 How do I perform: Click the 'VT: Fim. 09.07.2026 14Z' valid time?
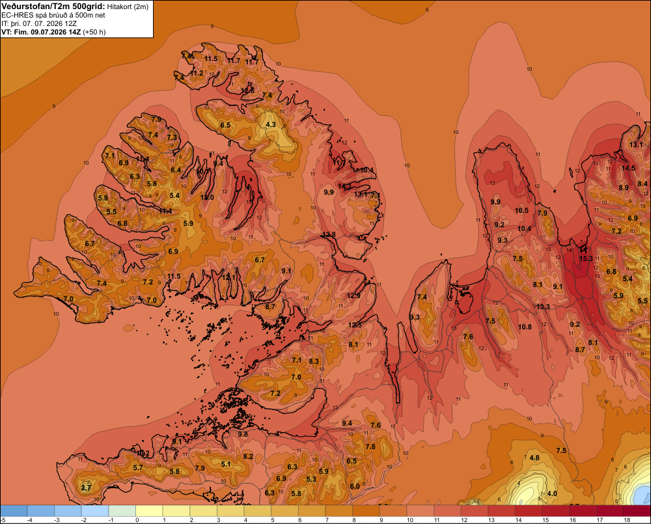(x=41, y=32)
